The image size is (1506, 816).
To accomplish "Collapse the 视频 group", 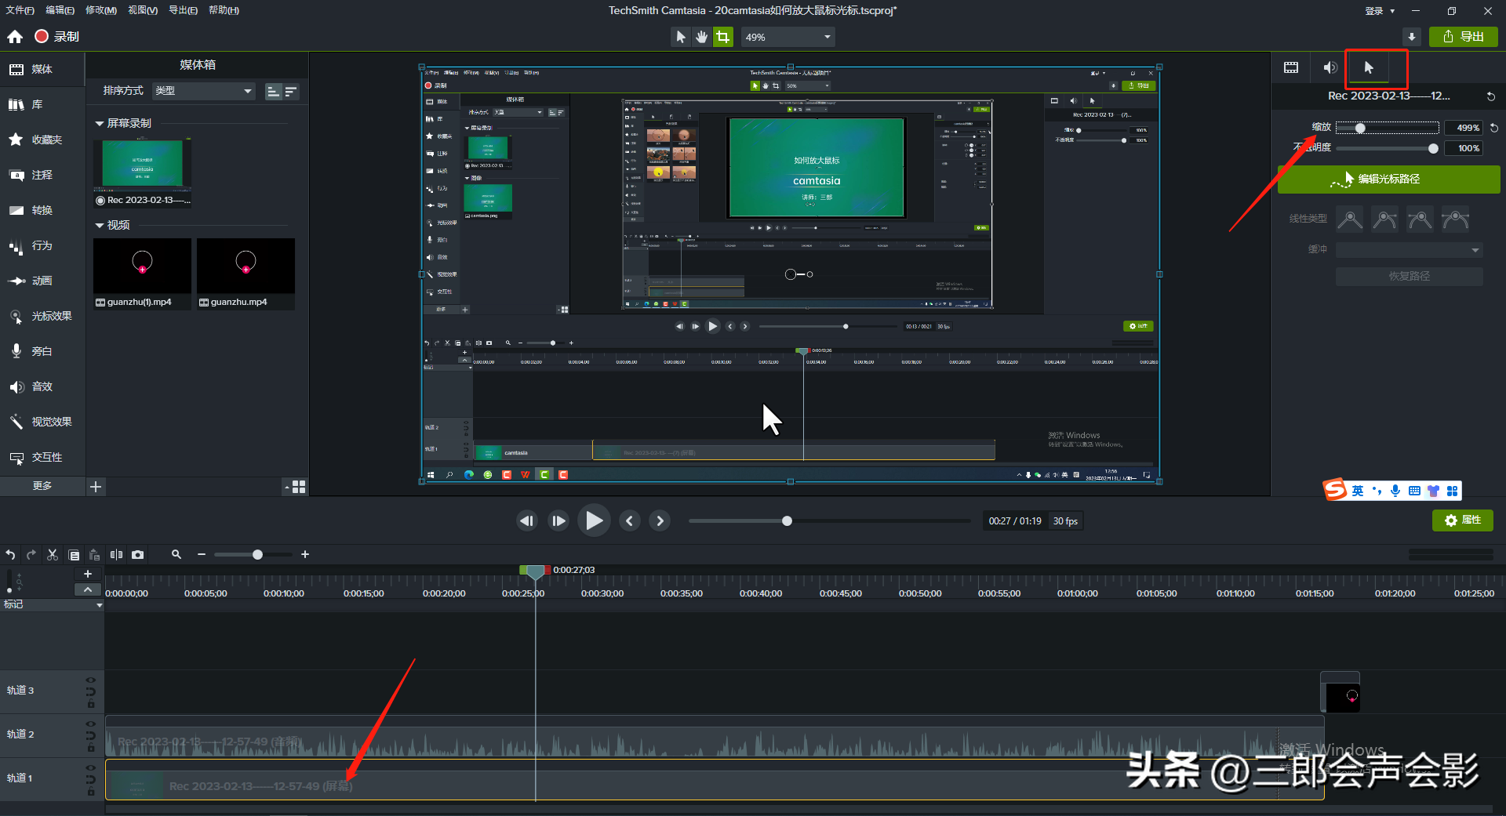I will [x=100, y=226].
